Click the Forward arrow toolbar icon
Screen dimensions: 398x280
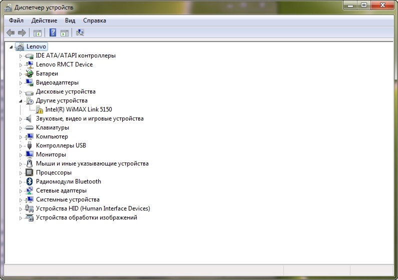22,32
